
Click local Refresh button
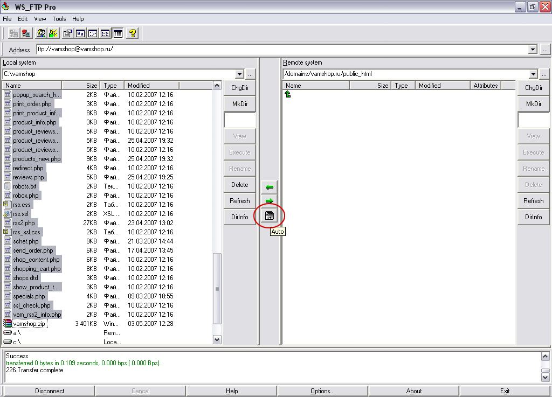(240, 201)
